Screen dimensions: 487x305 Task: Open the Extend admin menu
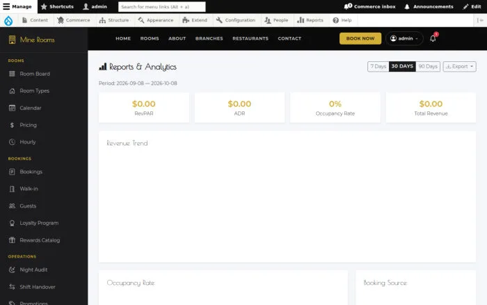click(195, 20)
